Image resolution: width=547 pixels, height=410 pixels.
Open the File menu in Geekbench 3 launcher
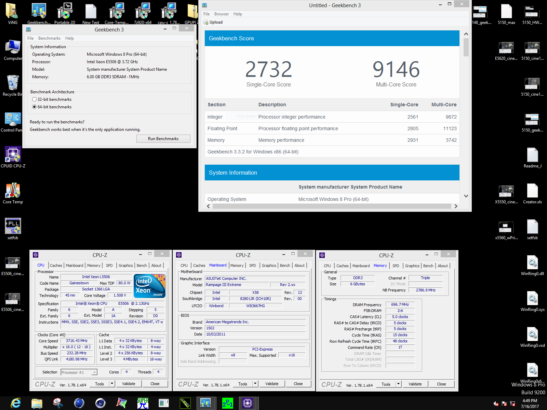pyautogui.click(x=30, y=38)
